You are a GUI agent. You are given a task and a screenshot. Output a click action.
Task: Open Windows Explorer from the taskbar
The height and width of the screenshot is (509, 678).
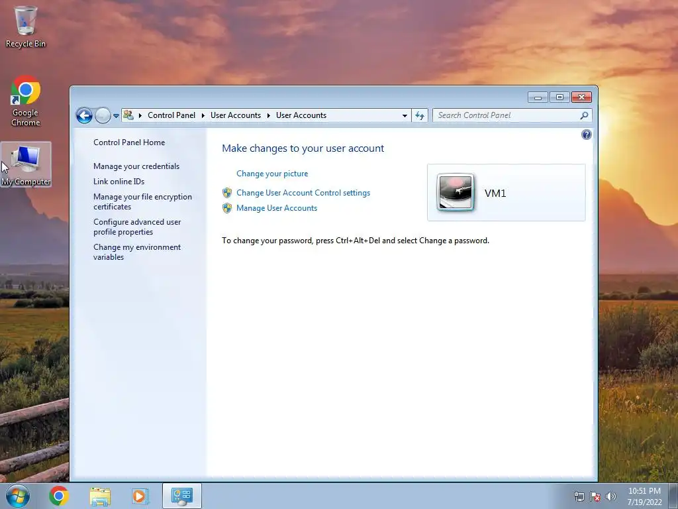point(100,496)
